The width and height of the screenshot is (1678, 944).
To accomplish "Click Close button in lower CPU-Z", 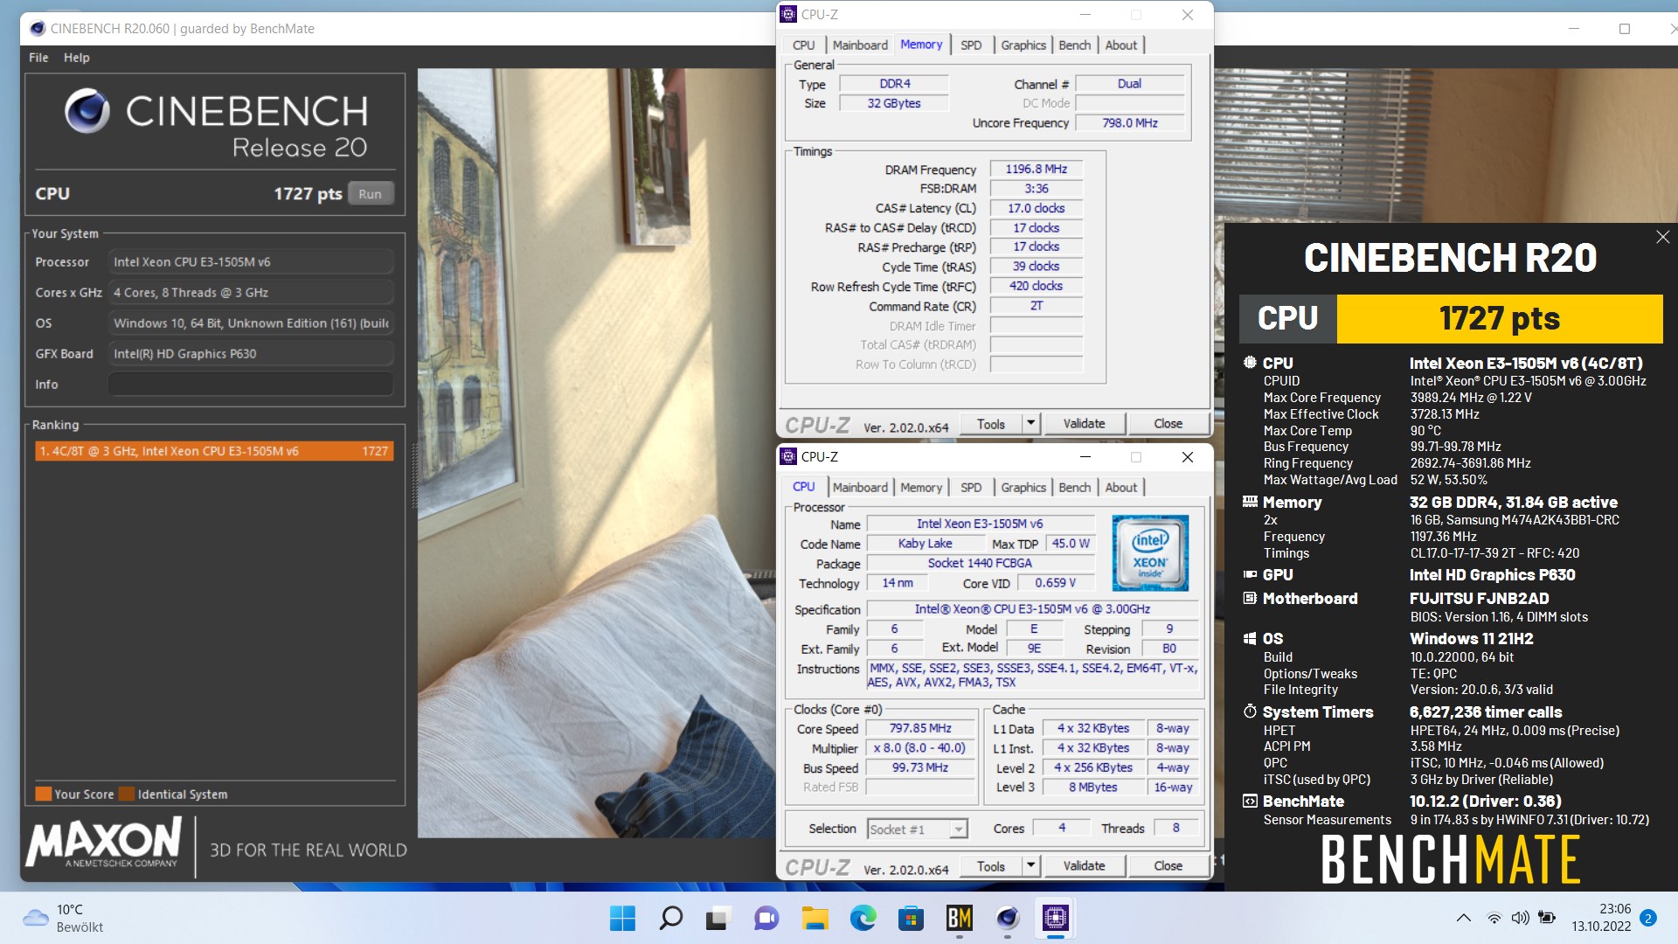I will 1168,866.
